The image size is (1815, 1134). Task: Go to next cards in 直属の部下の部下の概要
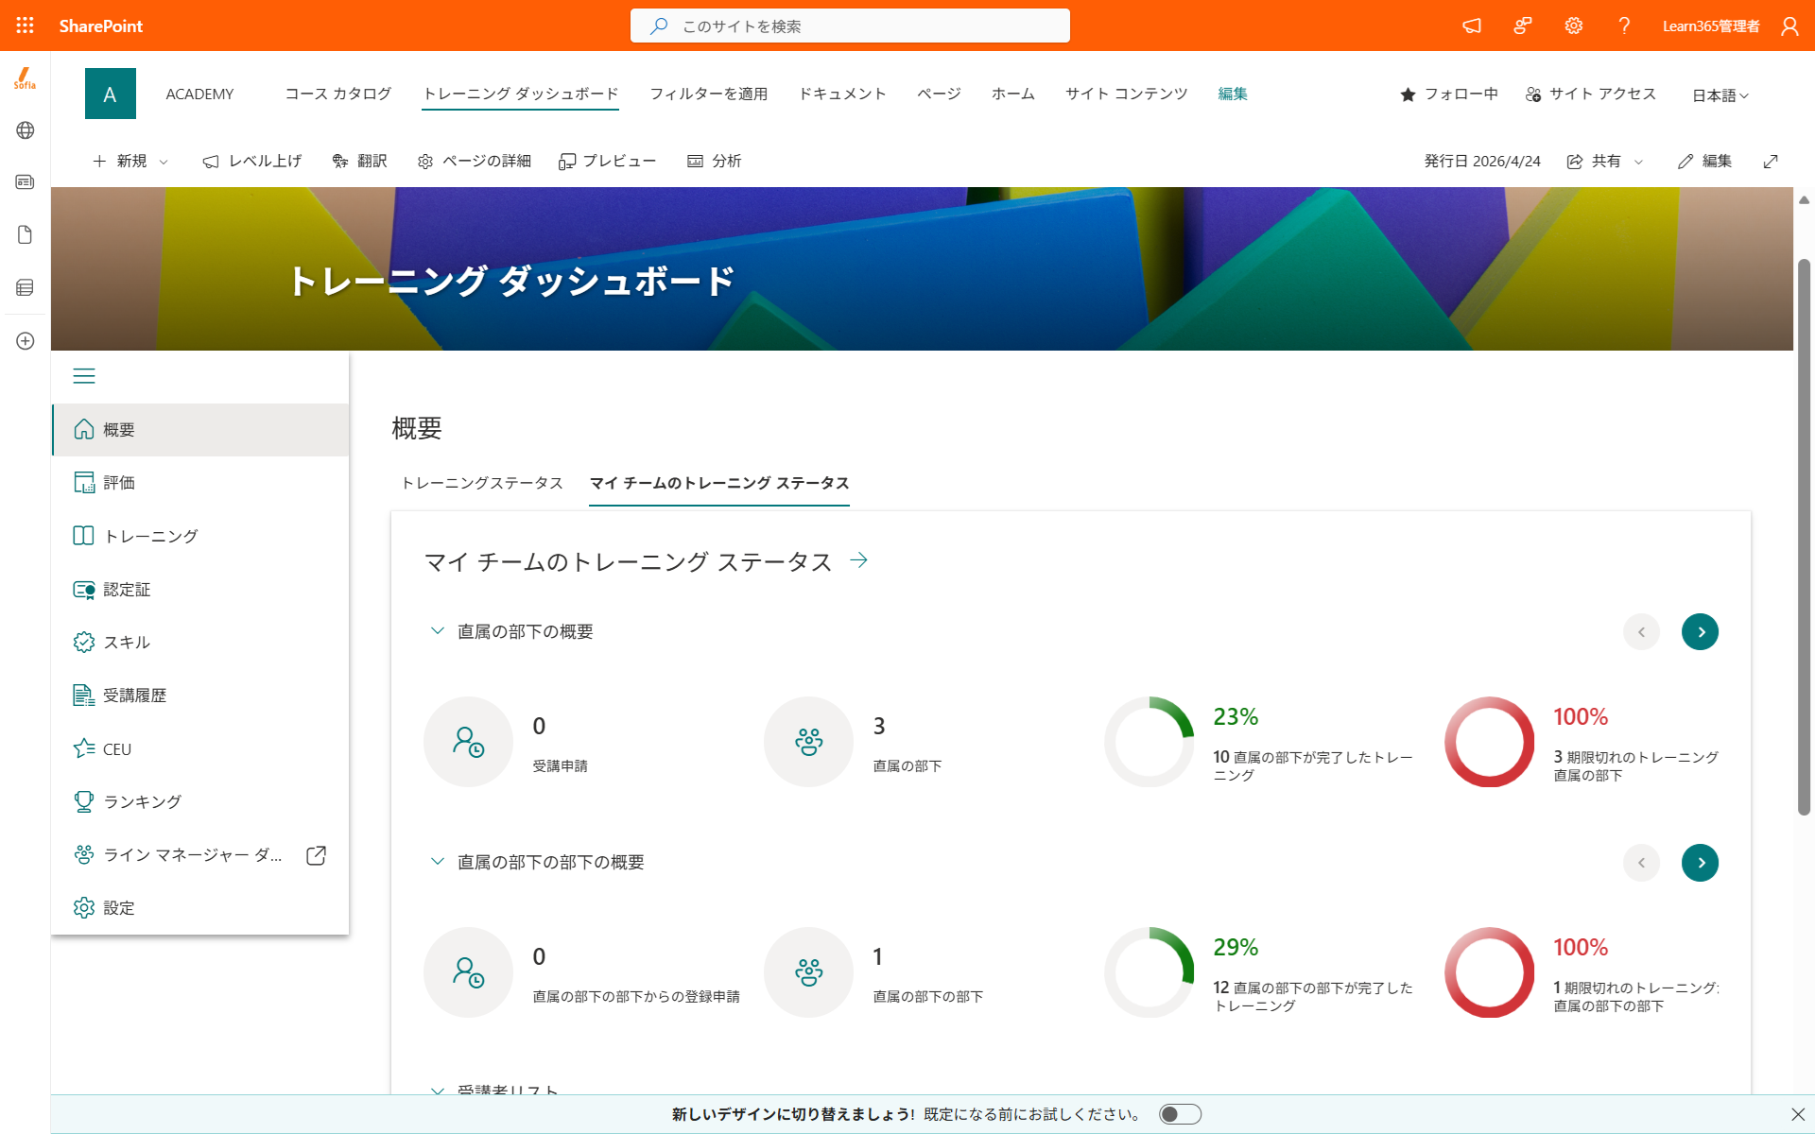[1700, 863]
